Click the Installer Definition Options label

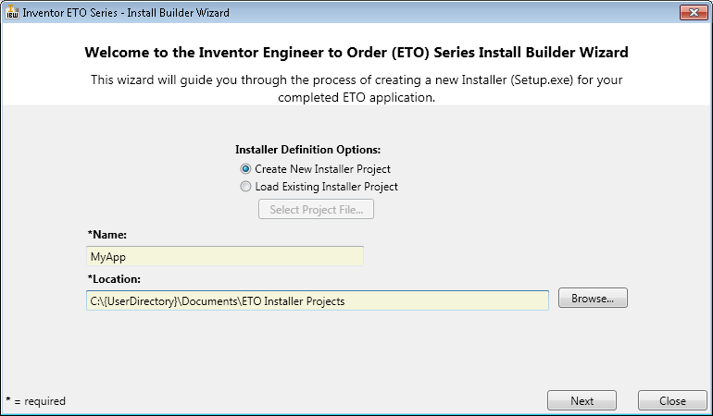pyautogui.click(x=308, y=150)
